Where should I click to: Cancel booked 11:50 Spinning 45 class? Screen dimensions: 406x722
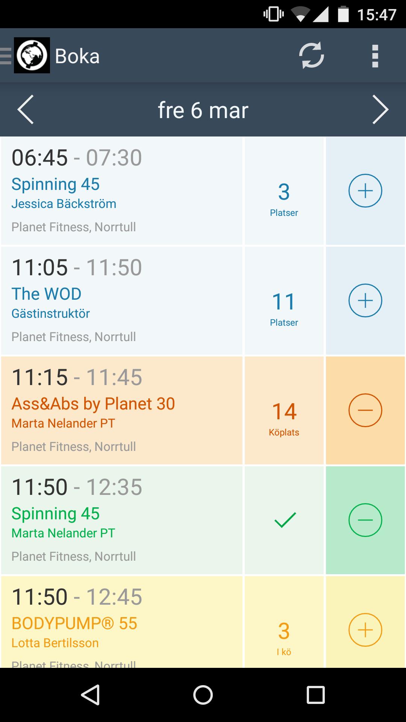click(x=365, y=520)
